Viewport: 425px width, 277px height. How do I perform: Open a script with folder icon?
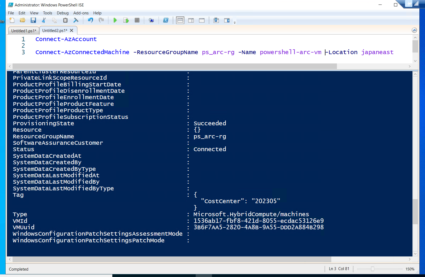(23, 20)
